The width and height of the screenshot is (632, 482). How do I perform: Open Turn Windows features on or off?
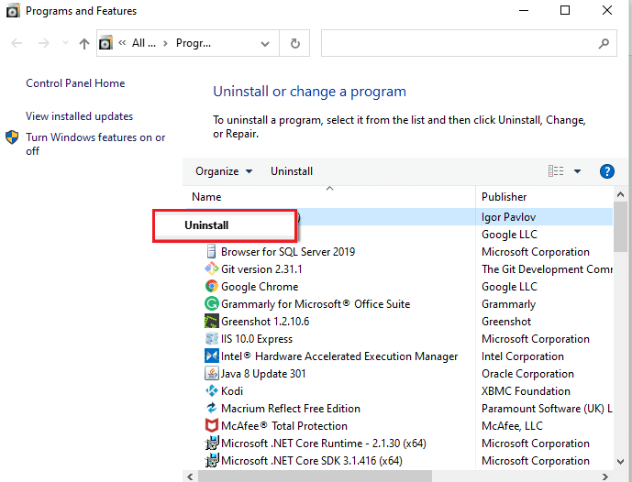click(x=95, y=144)
